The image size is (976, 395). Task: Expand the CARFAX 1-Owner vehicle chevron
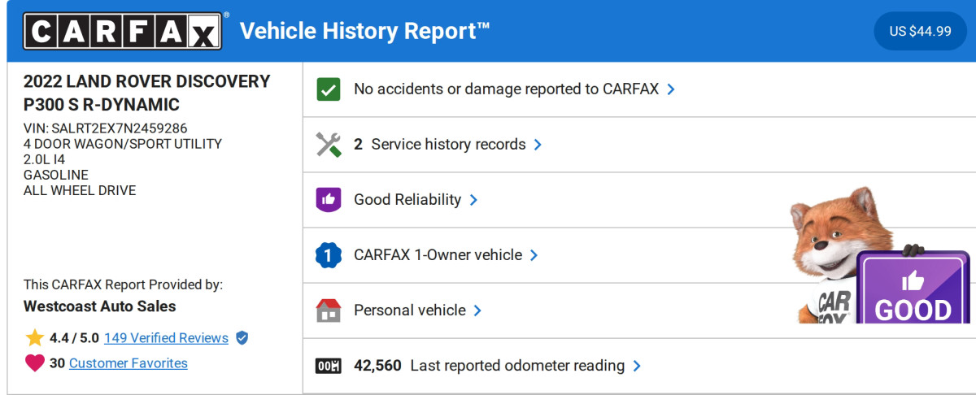click(x=534, y=255)
